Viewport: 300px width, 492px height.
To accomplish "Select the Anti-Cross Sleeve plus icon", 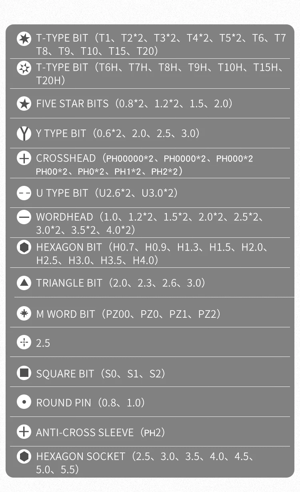I will [x=24, y=432].
